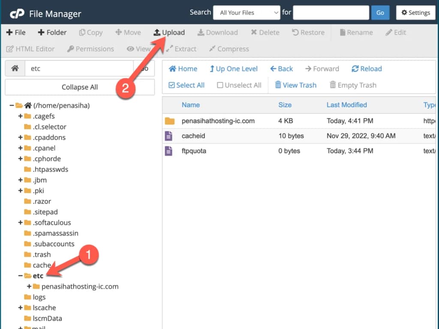Collapse the etc folder in the tree
The width and height of the screenshot is (439, 329).
coord(20,275)
